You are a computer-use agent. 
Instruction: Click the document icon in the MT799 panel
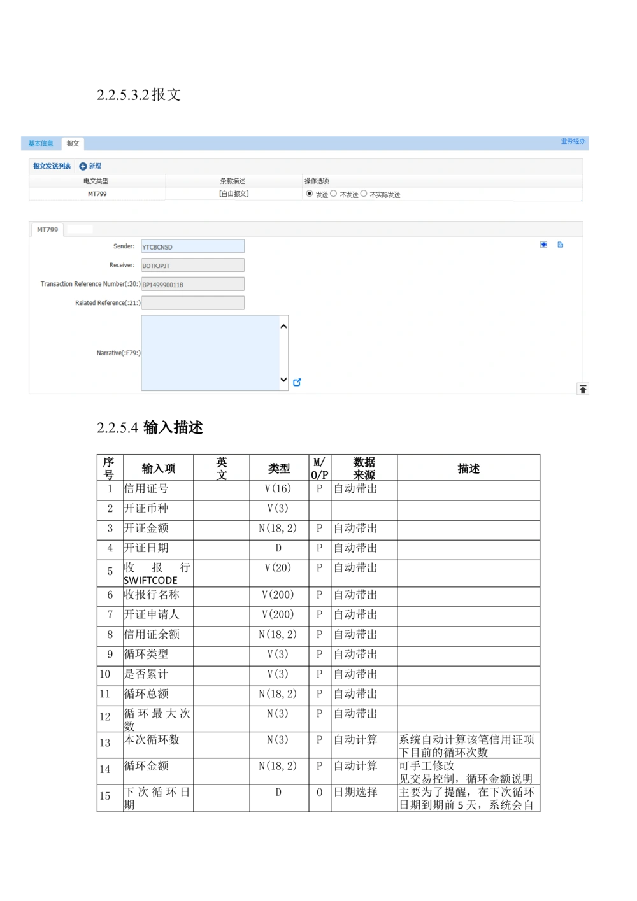click(x=561, y=245)
